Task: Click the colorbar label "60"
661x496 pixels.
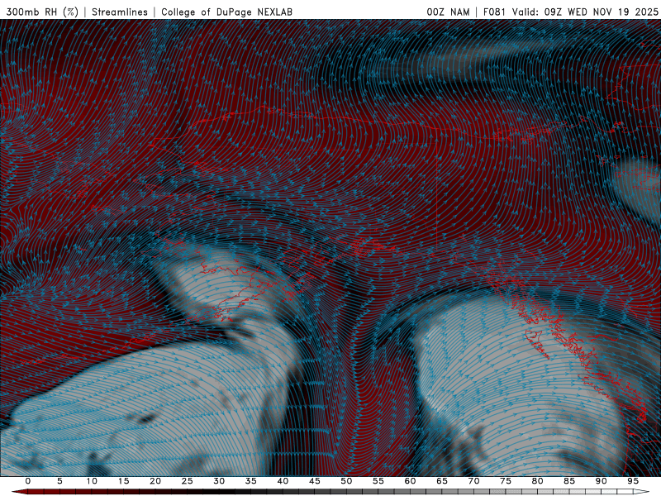Action: pyautogui.click(x=410, y=481)
